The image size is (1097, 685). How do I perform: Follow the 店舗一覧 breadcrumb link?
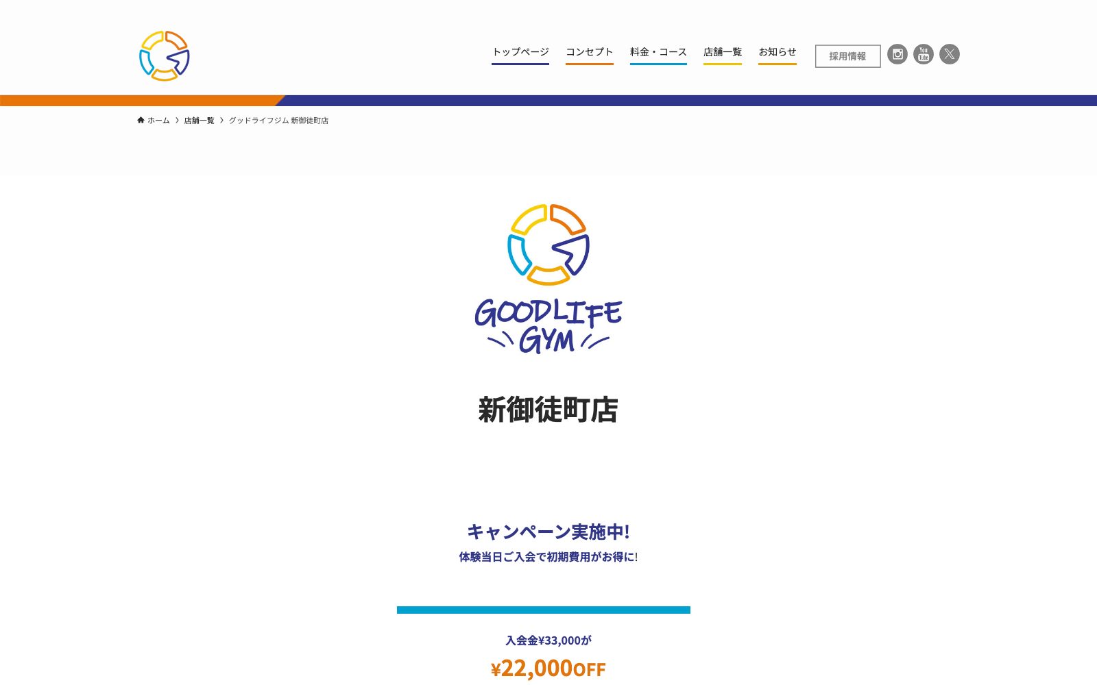199,121
